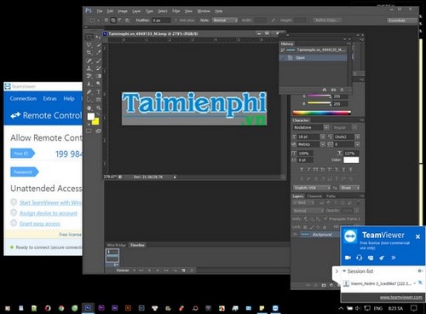Image resolution: width=426 pixels, height=314 pixels.
Task: Choose New selection mode
Action: pyautogui.click(x=106, y=20)
